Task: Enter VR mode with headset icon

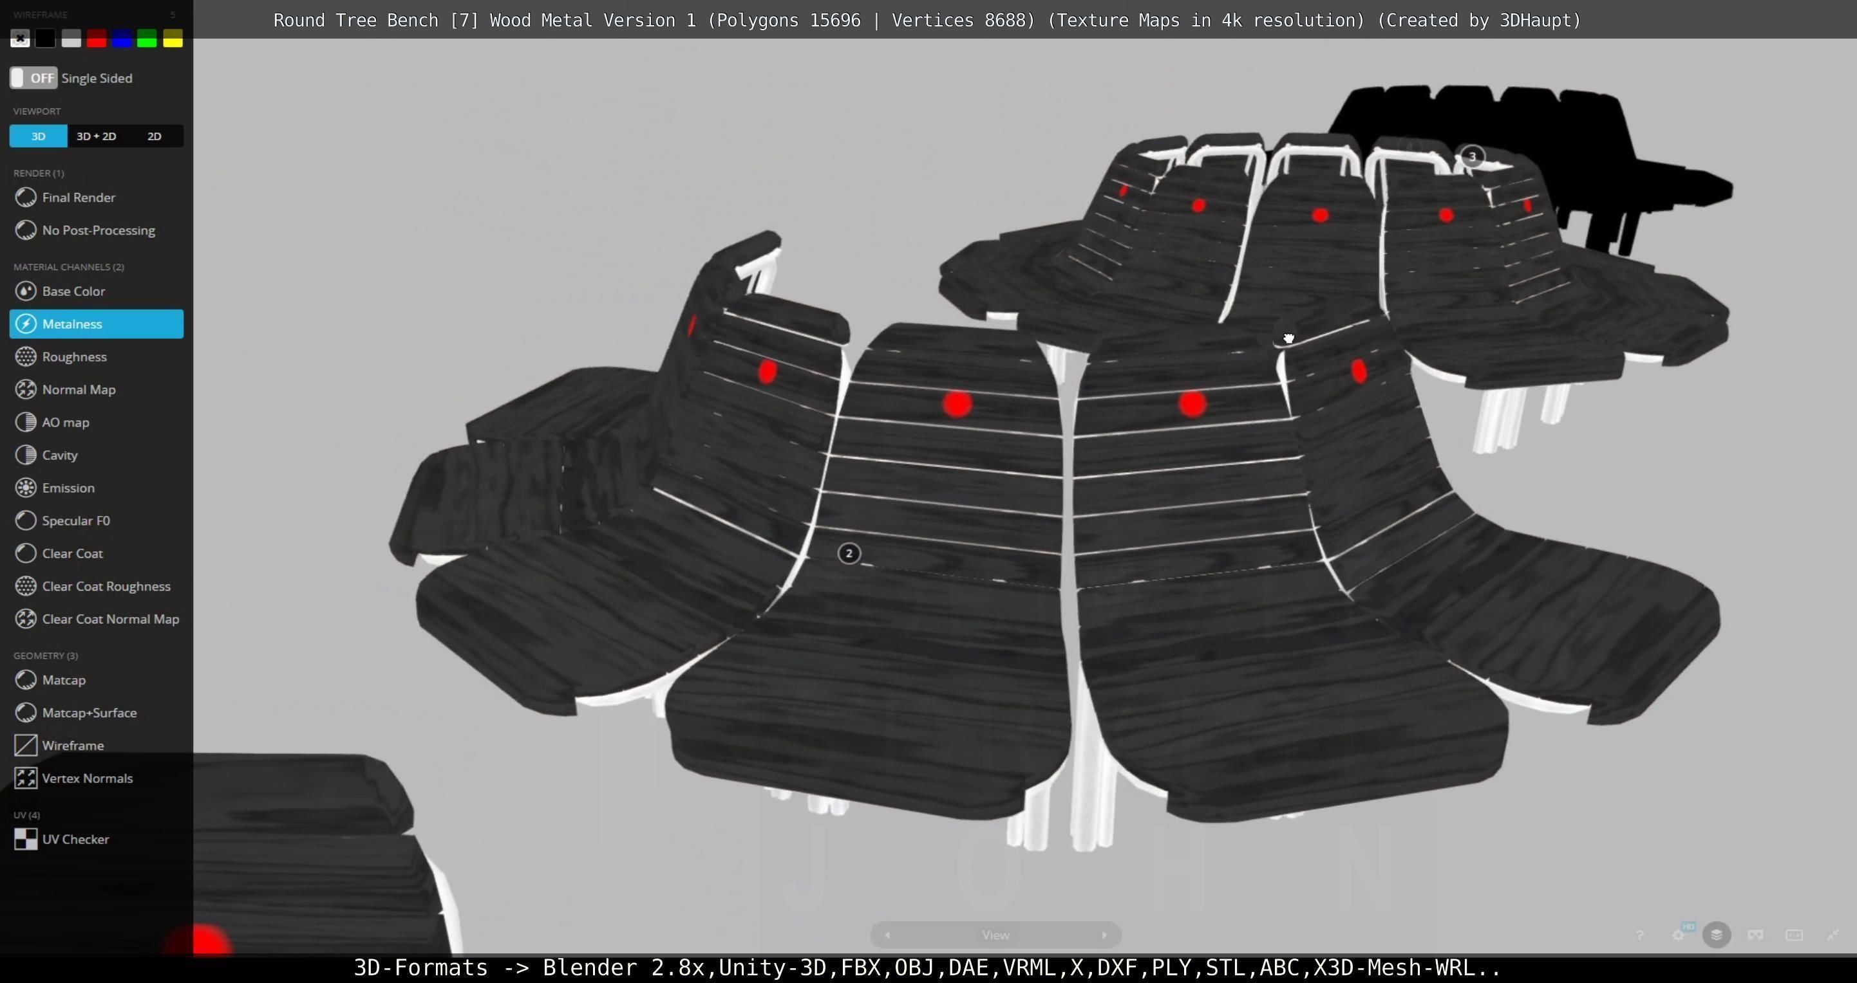Action: coord(1755,935)
